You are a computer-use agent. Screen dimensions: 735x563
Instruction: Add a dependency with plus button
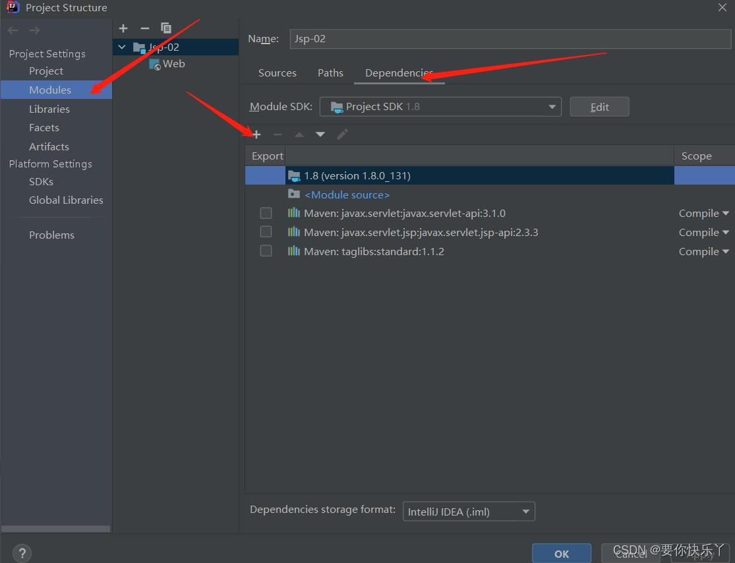[256, 135]
